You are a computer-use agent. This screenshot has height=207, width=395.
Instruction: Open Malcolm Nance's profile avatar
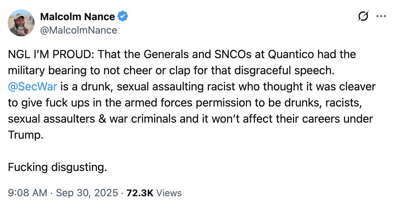[21, 23]
